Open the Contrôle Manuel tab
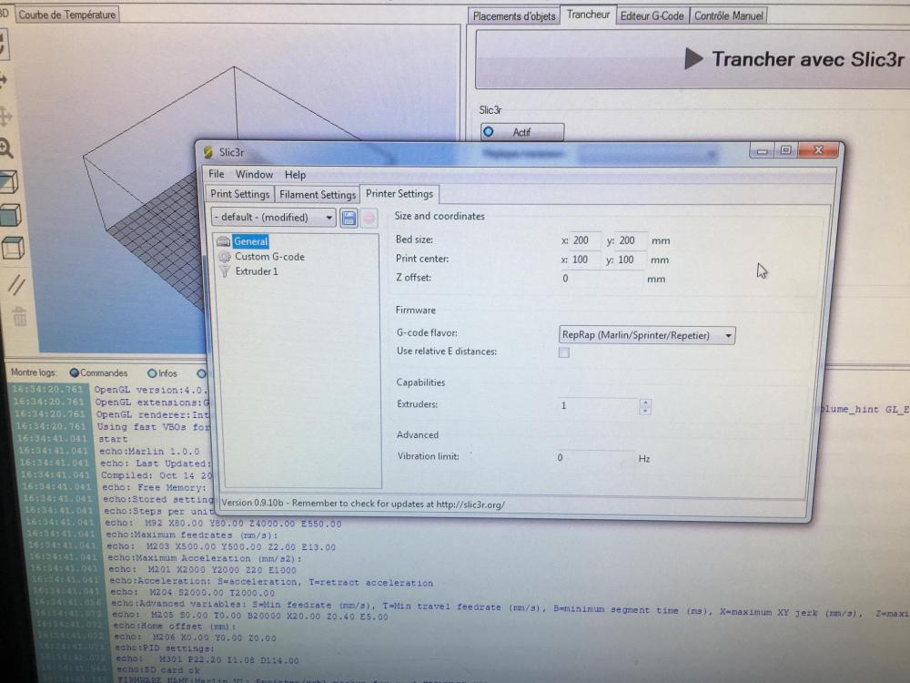This screenshot has width=910, height=683. click(728, 16)
